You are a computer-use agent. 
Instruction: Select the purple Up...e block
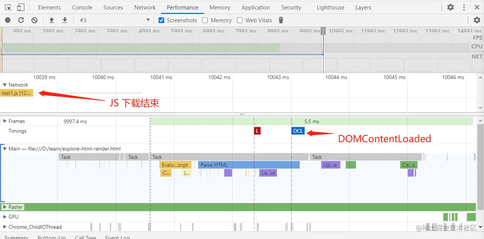click(x=331, y=165)
